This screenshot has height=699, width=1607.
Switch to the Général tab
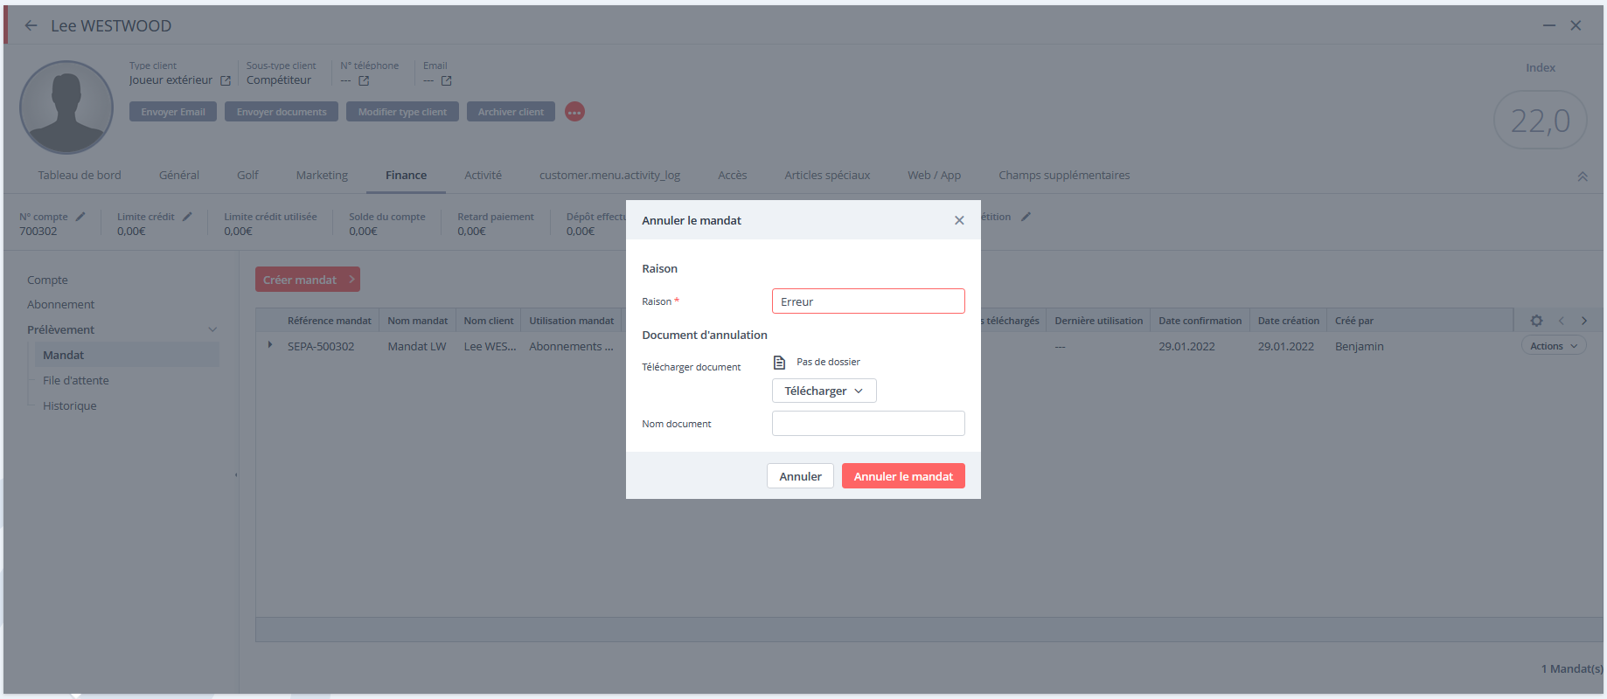click(179, 176)
